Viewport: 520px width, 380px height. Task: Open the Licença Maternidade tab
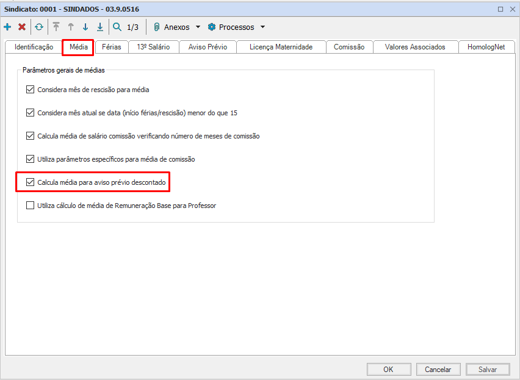point(281,47)
